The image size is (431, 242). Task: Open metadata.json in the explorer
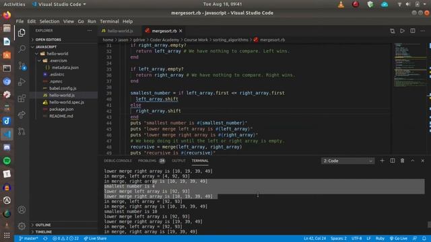point(65,67)
